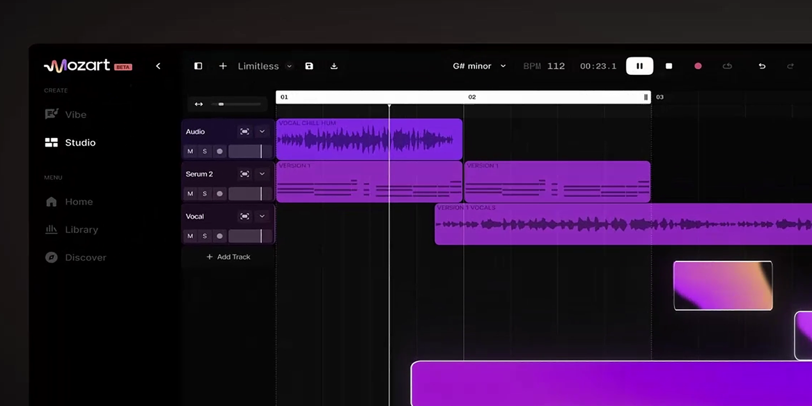Viewport: 812px width, 406px height.
Task: Mute the Vocal track
Action: tap(190, 236)
